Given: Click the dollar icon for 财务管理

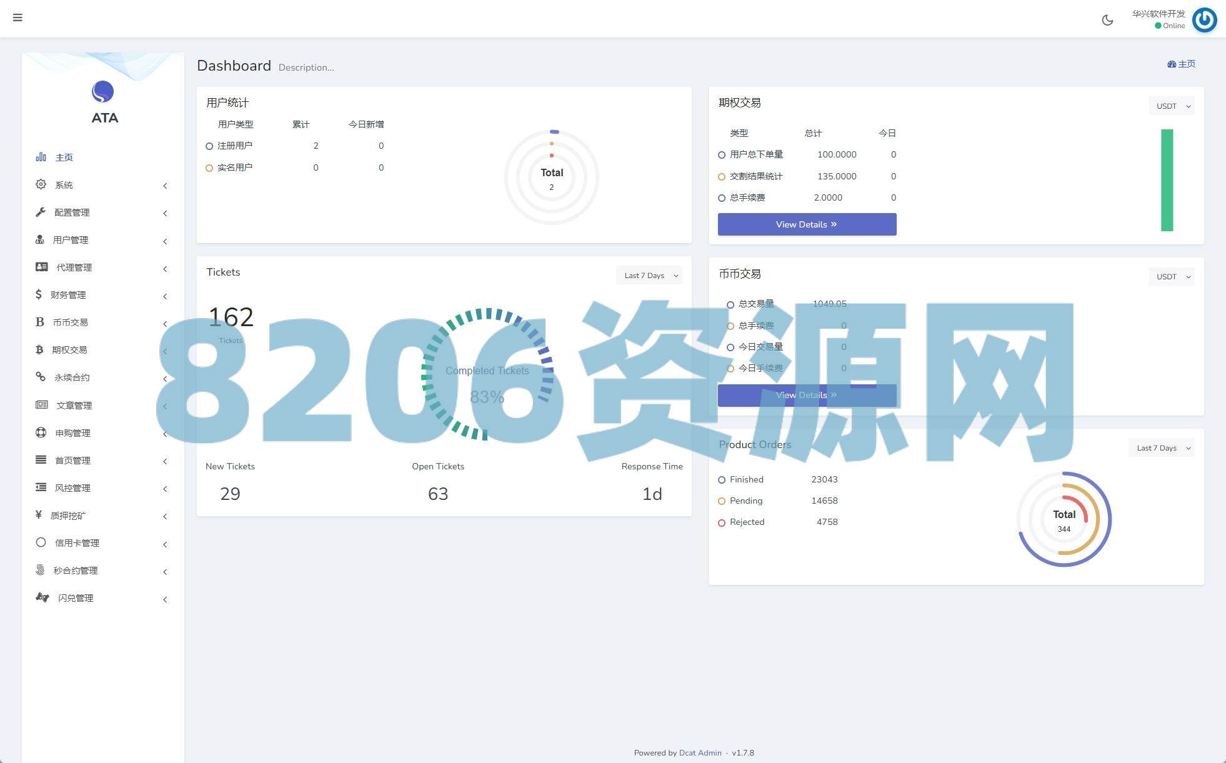Looking at the screenshot, I should coord(39,294).
